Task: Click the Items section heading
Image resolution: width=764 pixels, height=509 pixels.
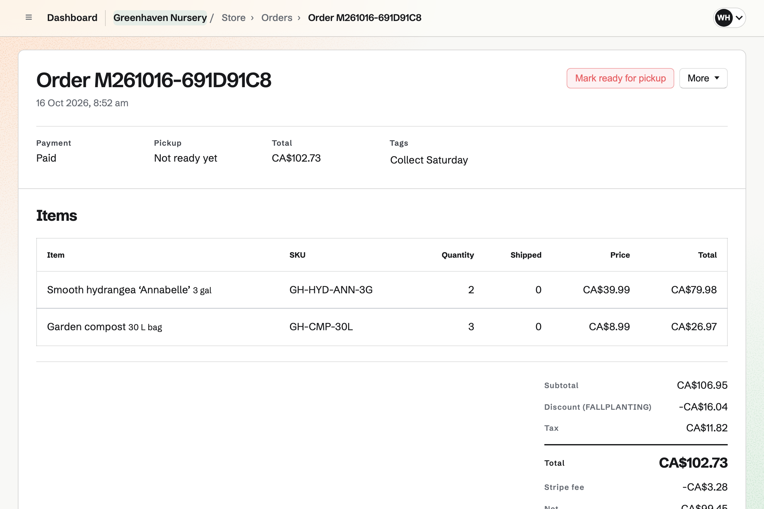Action: pos(57,216)
